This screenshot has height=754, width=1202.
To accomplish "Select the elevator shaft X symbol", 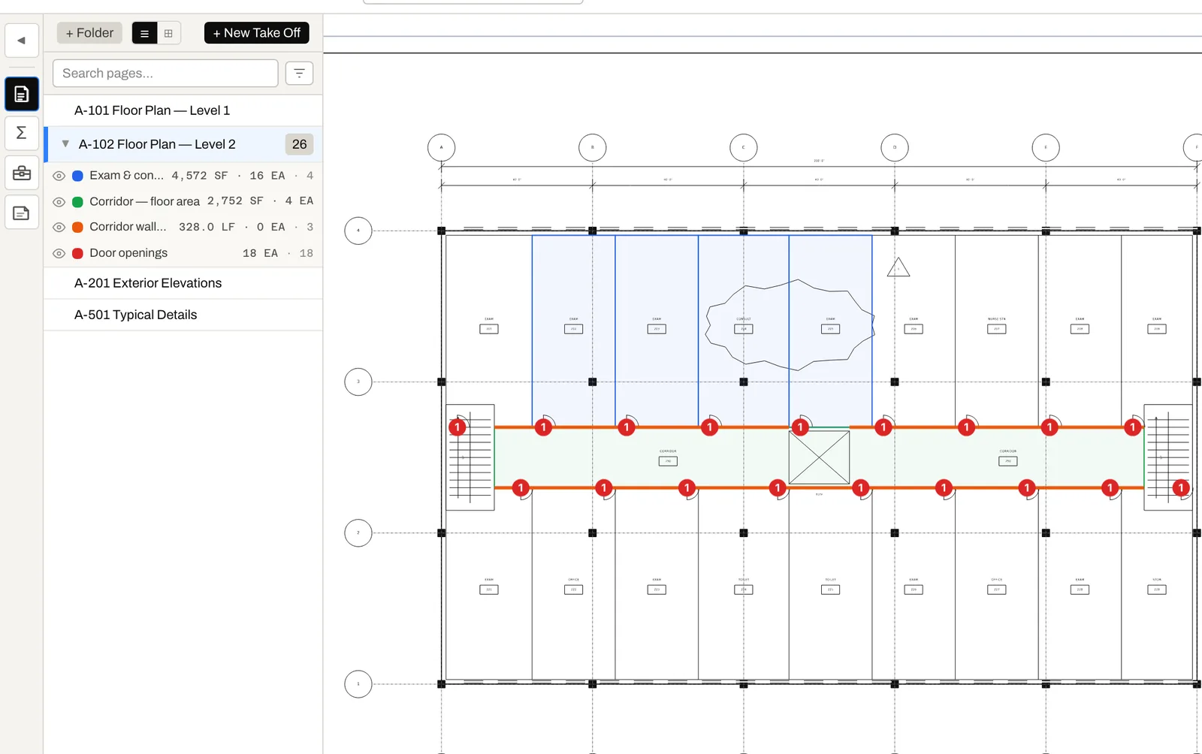I will tap(819, 457).
